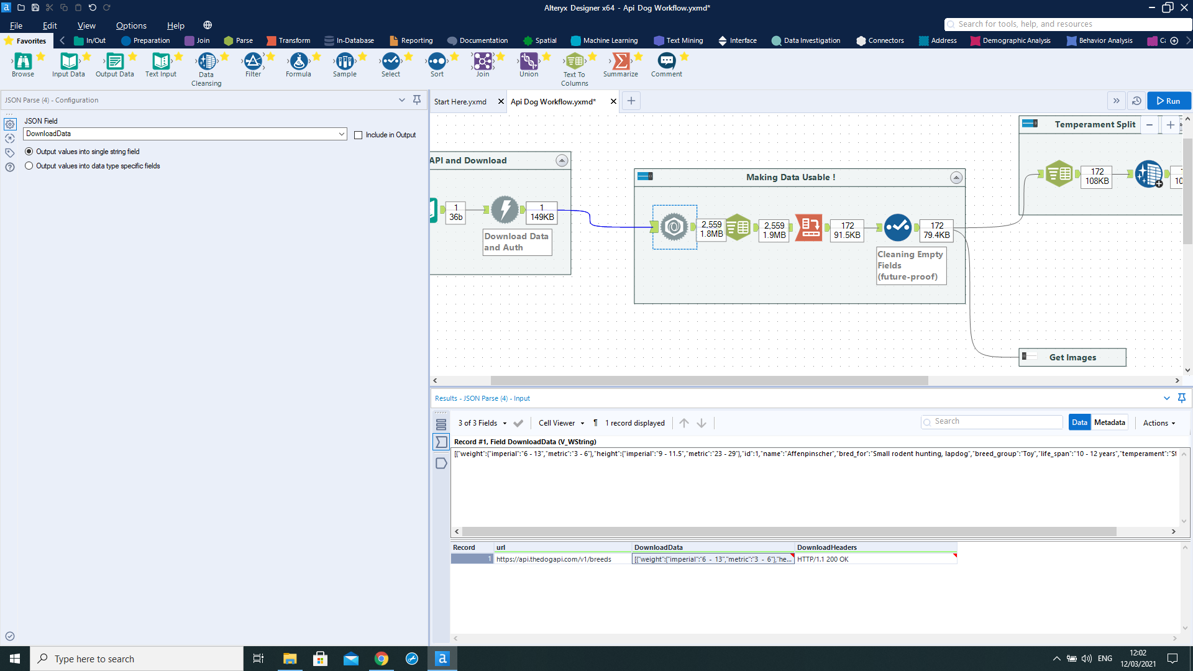
Task: Enable Include in Output checkbox
Action: [358, 135]
